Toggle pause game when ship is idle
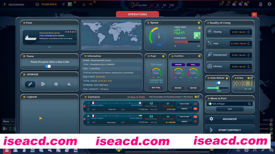This screenshot has width=275, height=154. 48,66
